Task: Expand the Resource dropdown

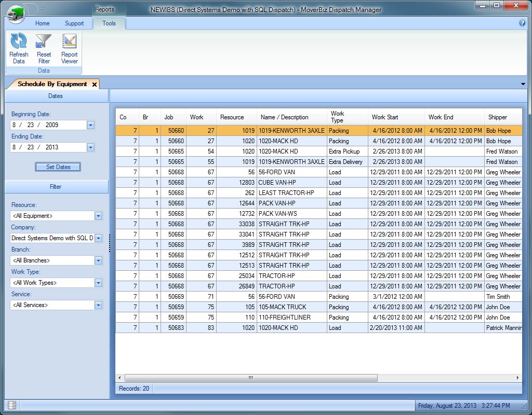Action: point(98,216)
